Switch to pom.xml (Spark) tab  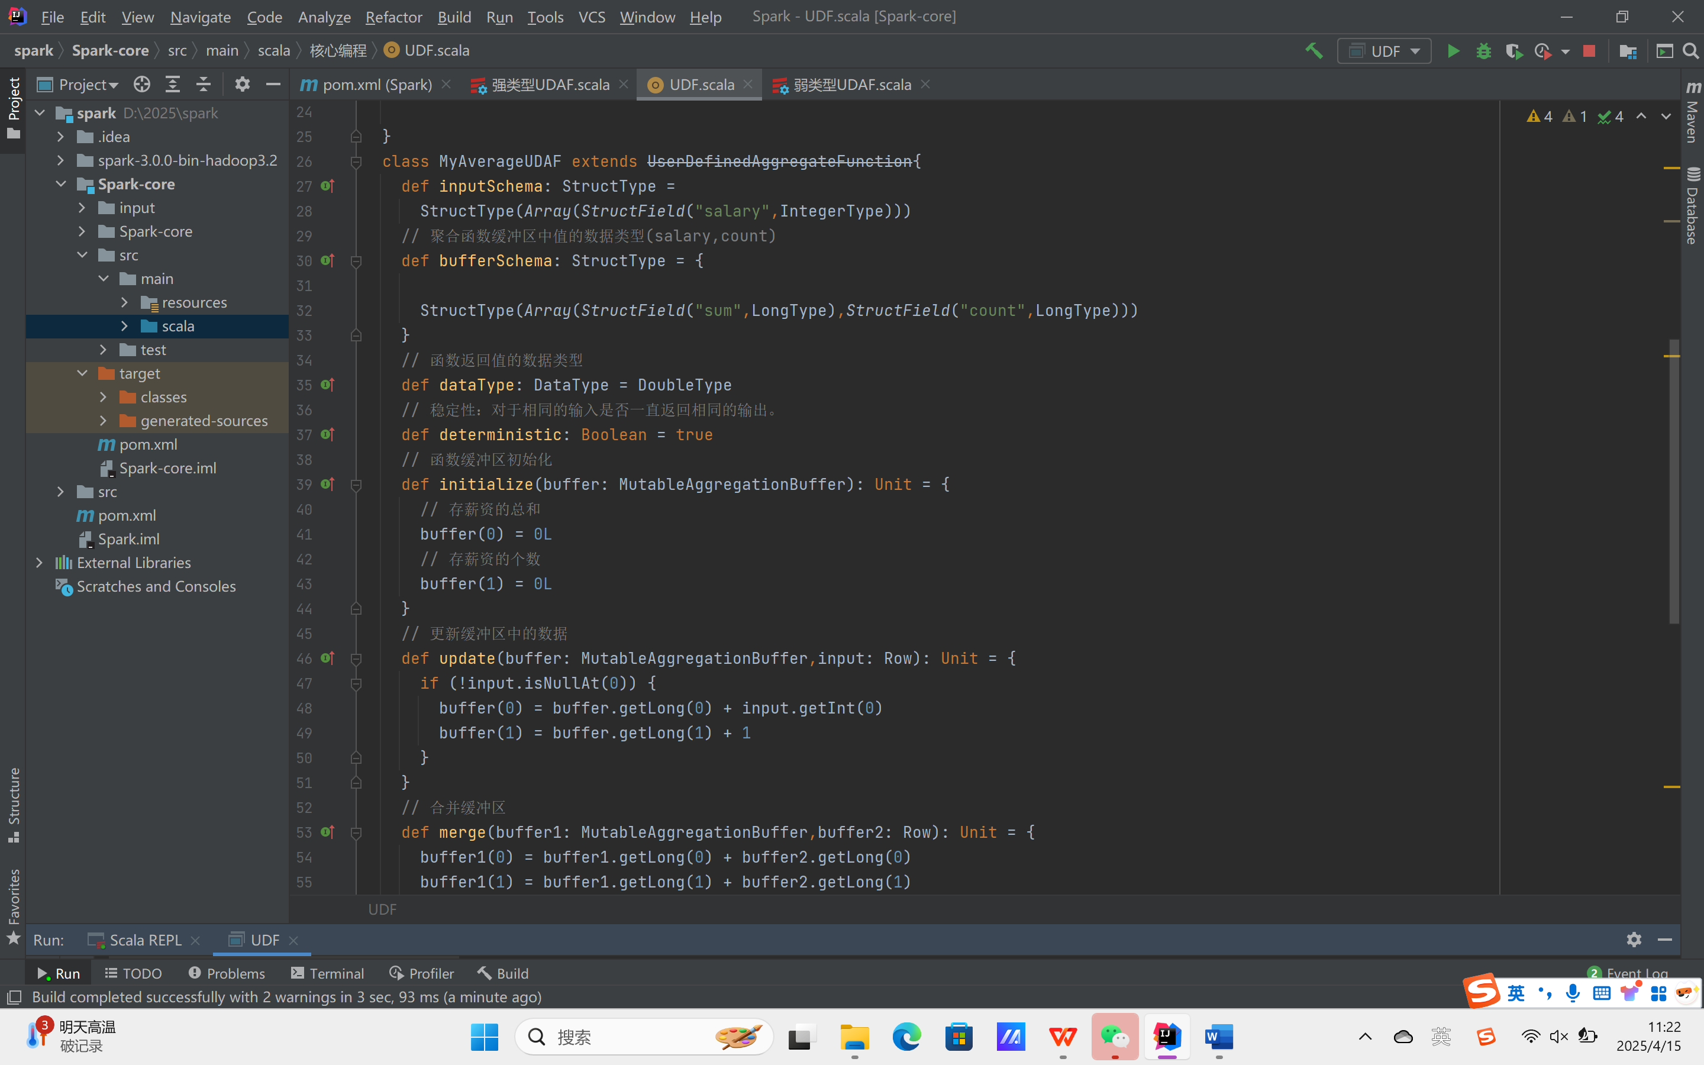point(376,85)
